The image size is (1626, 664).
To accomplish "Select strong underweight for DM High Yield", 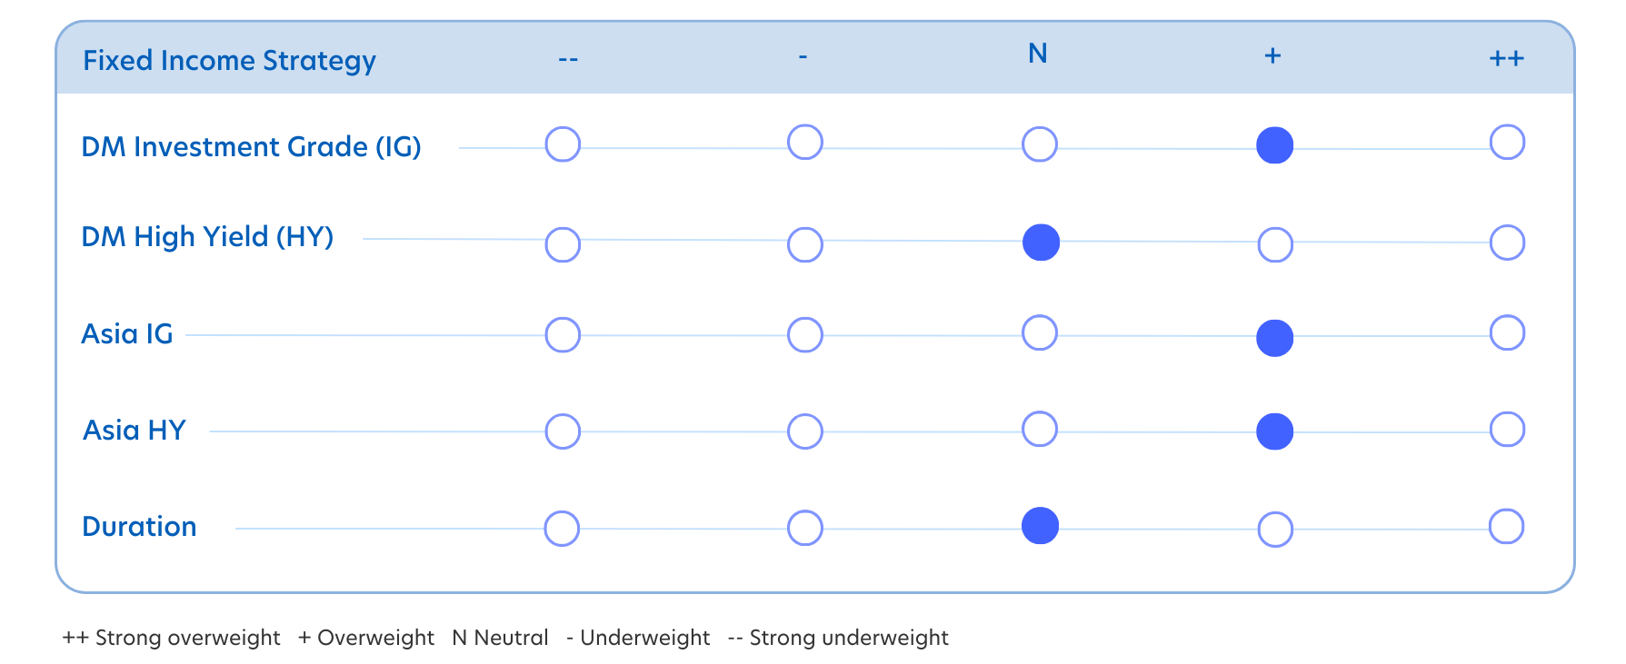I will (563, 244).
